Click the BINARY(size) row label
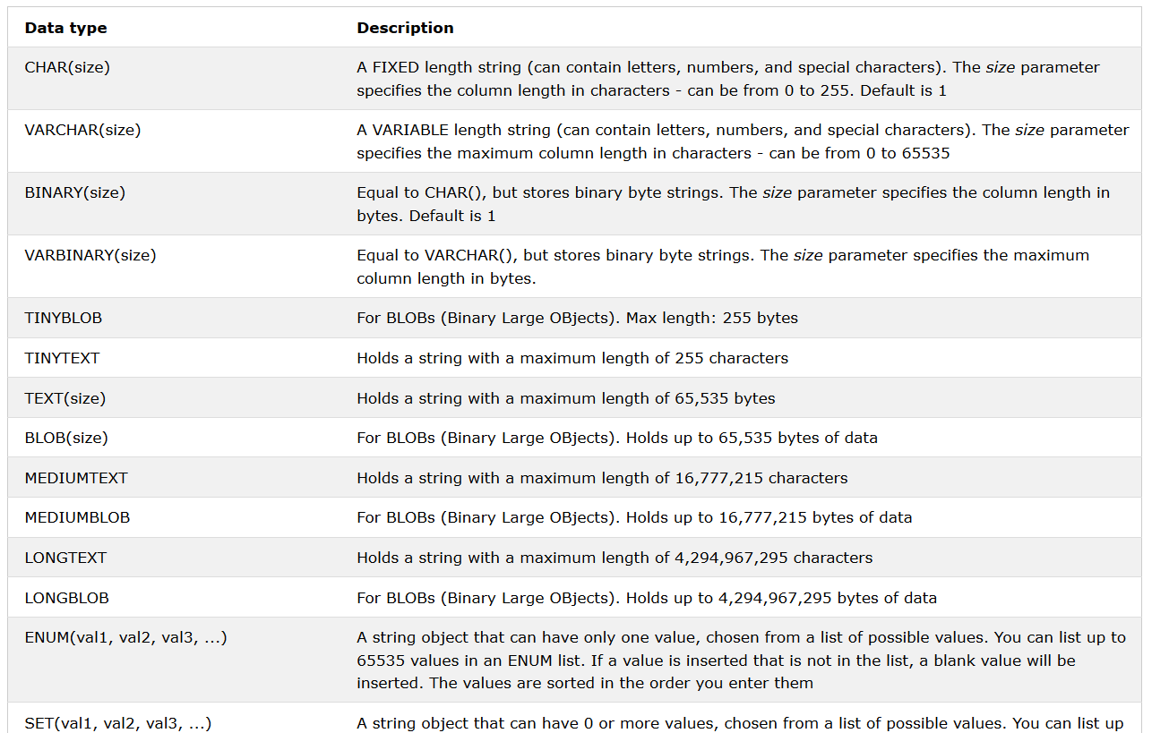This screenshot has height=733, width=1169. coord(74,192)
